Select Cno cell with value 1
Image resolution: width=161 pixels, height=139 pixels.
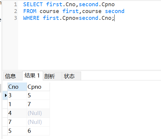pyautogui.click(x=17, y=104)
